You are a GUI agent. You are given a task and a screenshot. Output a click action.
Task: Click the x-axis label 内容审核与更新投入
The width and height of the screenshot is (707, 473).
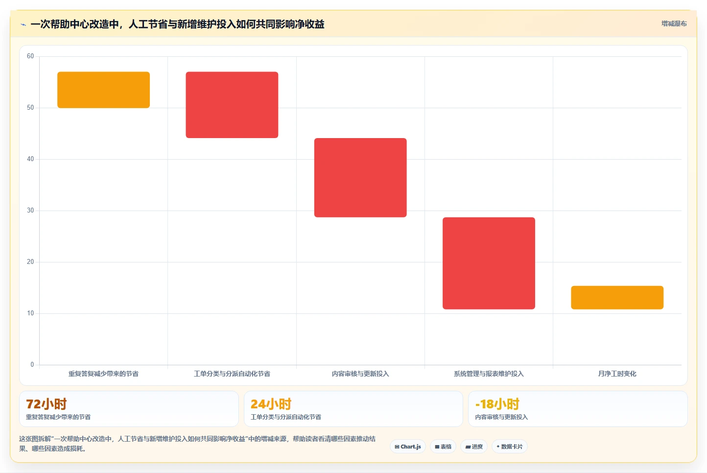(360, 374)
